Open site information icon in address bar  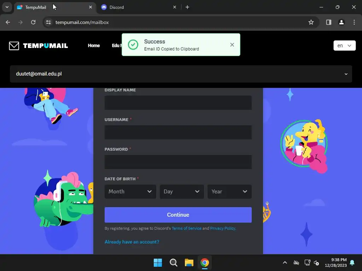(x=48, y=22)
